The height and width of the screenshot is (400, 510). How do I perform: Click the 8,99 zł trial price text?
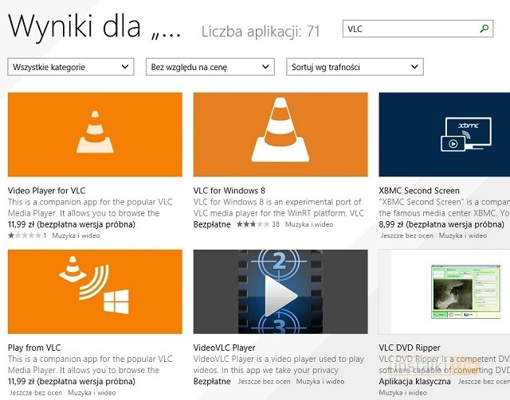441,224
